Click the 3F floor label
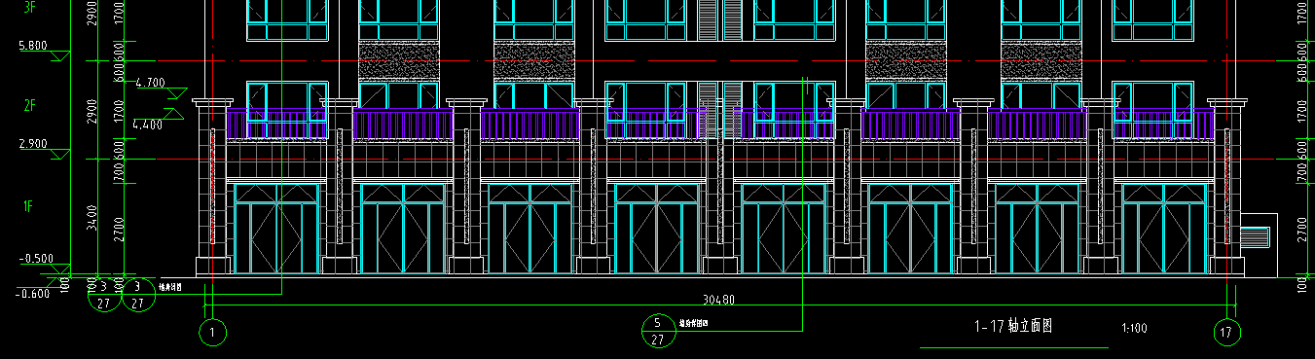1315x359 pixels. 30,7
